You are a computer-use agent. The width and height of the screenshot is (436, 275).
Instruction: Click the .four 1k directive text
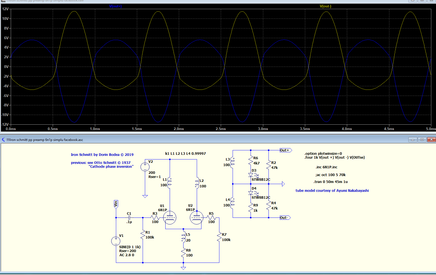(x=335, y=158)
